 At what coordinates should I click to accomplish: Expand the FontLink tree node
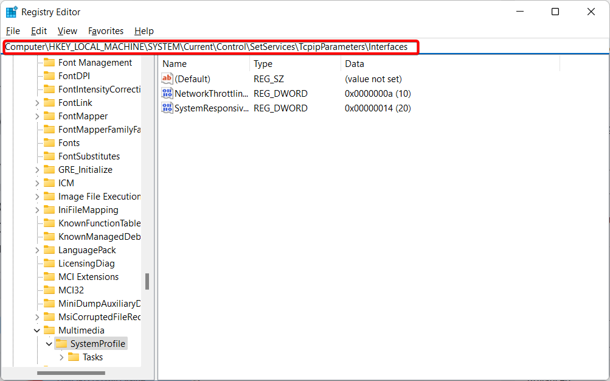(x=36, y=102)
